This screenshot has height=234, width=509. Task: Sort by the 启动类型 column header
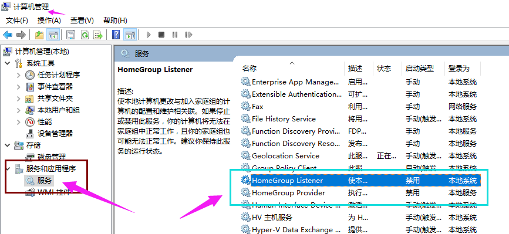(x=419, y=69)
